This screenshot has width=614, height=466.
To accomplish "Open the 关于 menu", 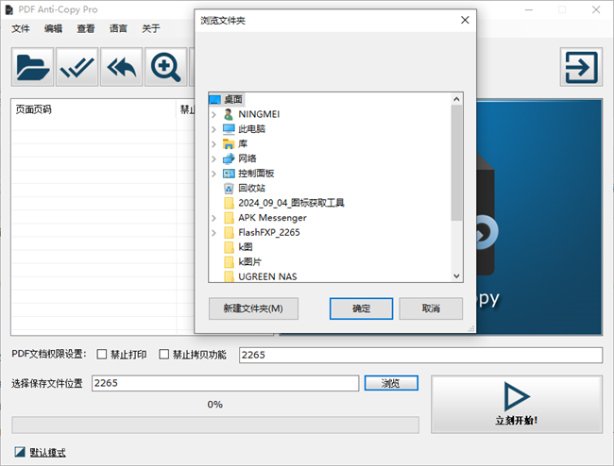I will pyautogui.click(x=151, y=28).
